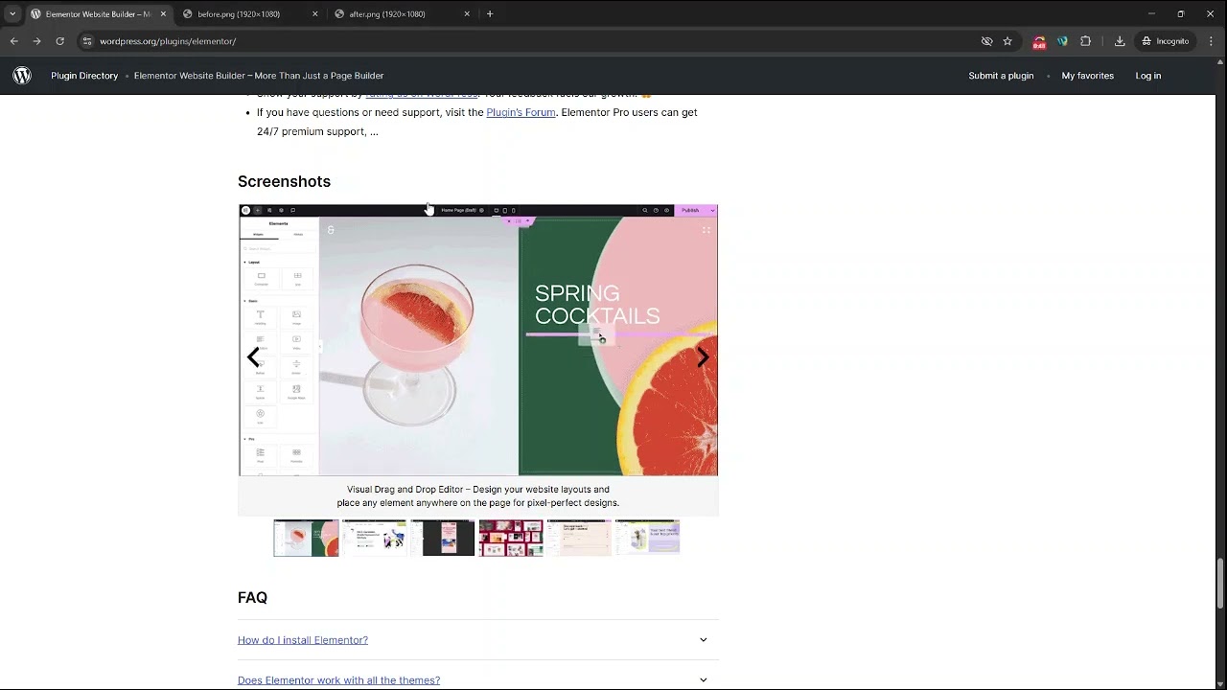Open My favorites link
Screen dimensions: 1227x690
(1087, 76)
